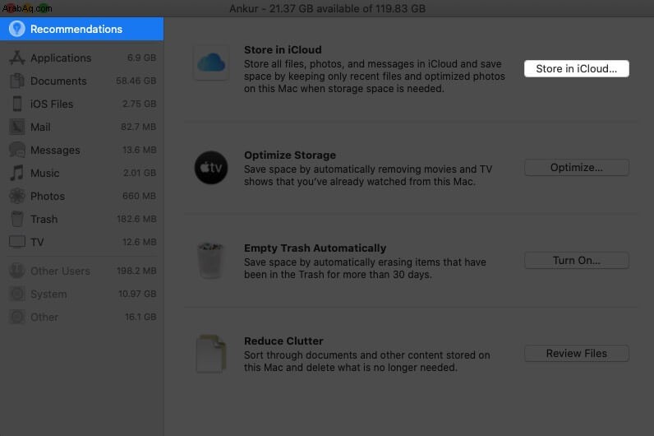Screen dimensions: 654x436
Task: Click the Recommendations lightbulb icon
Action: [x=17, y=29]
